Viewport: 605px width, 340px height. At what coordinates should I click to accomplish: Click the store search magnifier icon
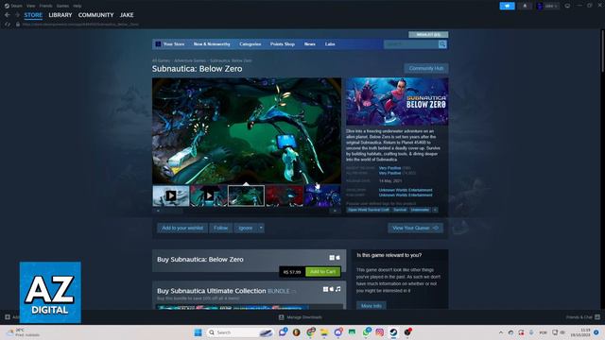pos(442,44)
